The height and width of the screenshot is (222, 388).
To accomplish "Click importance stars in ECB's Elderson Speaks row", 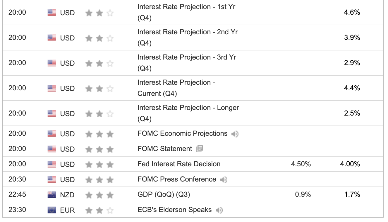I will [x=99, y=210].
